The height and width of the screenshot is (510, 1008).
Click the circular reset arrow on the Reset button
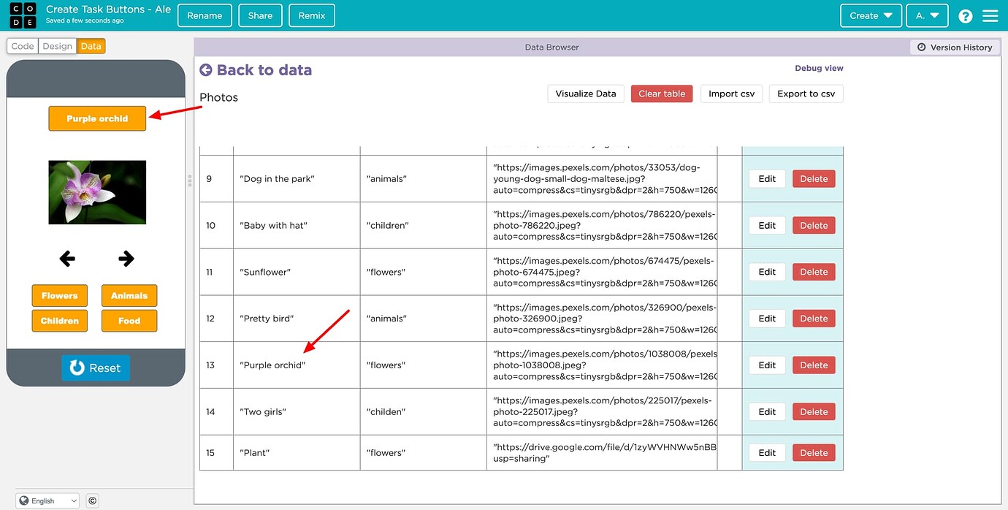click(78, 368)
